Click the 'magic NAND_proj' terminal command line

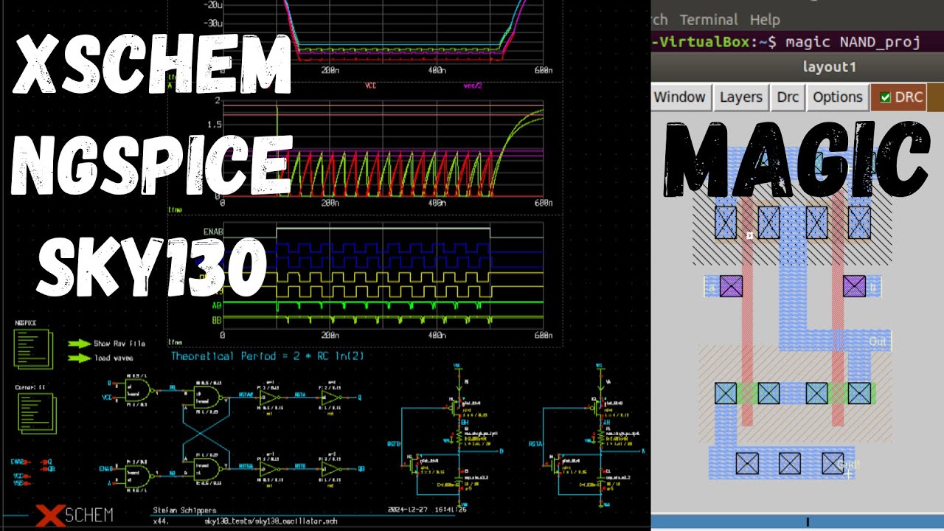[853, 42]
